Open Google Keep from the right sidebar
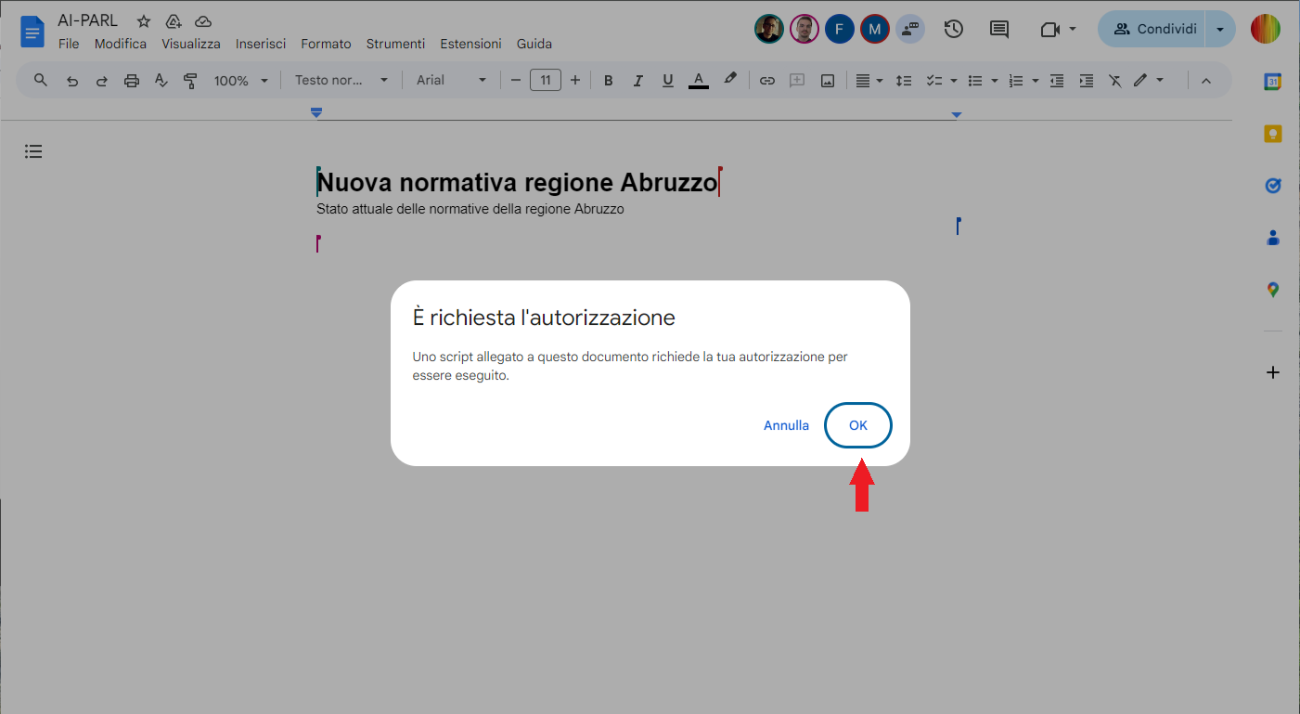The width and height of the screenshot is (1300, 714). click(x=1273, y=134)
